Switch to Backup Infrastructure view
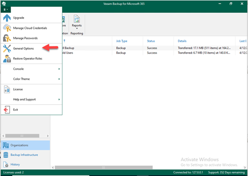This screenshot has width=248, height=176. click(x=24, y=155)
